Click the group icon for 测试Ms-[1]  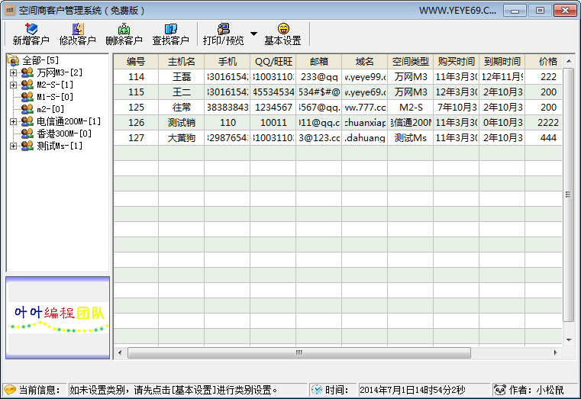27,146
